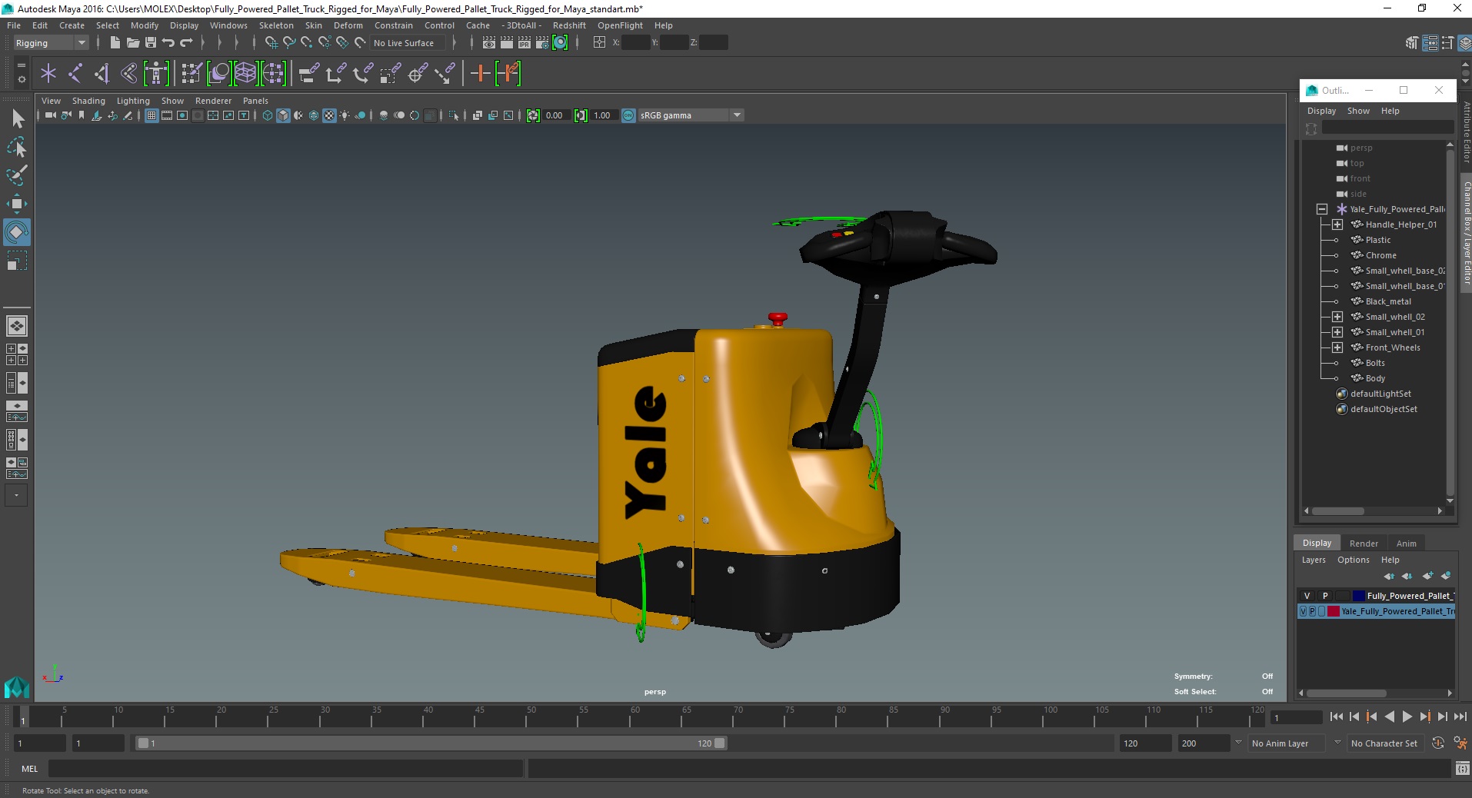
Task: Choose the Scale tool in the toolbox
Action: pyautogui.click(x=17, y=261)
